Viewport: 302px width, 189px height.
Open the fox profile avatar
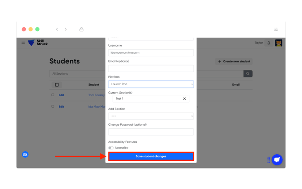click(279, 43)
